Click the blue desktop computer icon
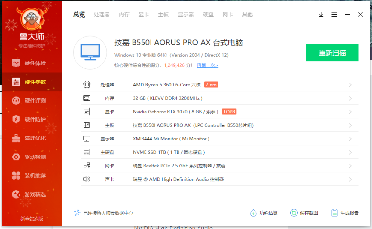Screen dimensions: 372x229 tap(90, 52)
